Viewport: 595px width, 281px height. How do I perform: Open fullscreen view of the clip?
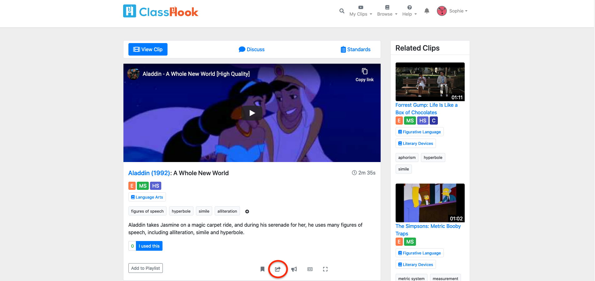pos(325,269)
